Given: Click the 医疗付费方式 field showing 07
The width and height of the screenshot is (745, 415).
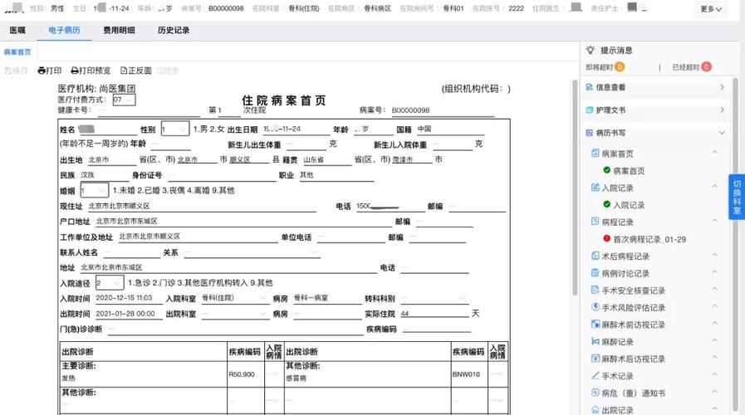Looking at the screenshot, I should (x=124, y=100).
